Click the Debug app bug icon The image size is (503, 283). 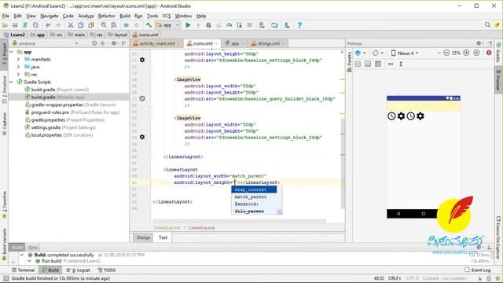pos(208,25)
